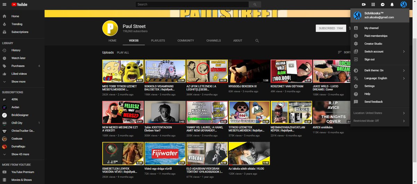Select My channel in account menu

380,28
